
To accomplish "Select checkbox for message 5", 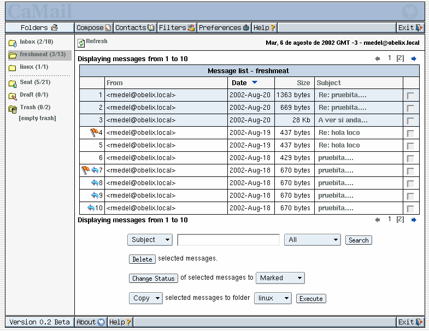I will tap(410, 146).
